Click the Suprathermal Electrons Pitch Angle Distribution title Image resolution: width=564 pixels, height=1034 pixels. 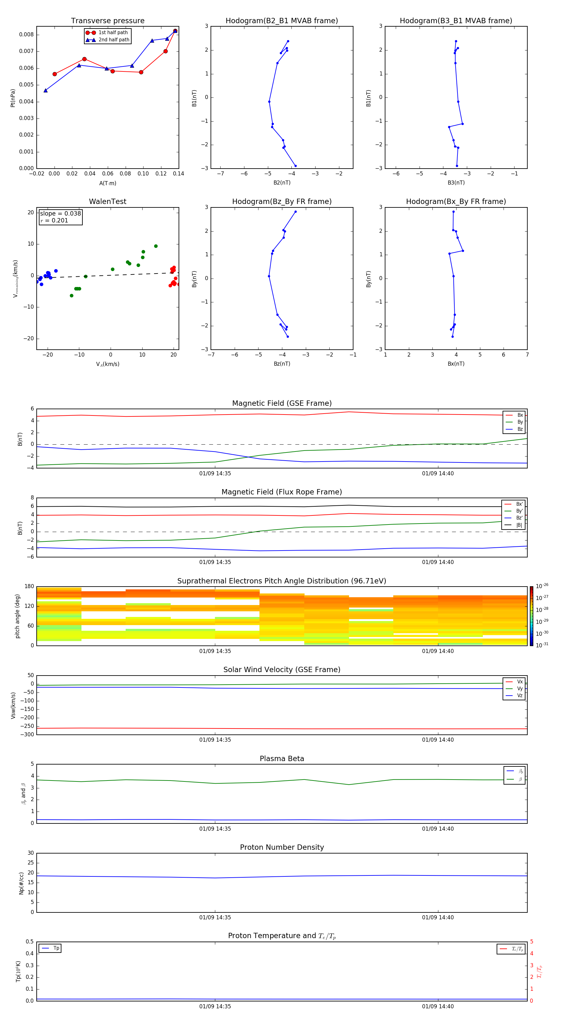click(x=282, y=581)
